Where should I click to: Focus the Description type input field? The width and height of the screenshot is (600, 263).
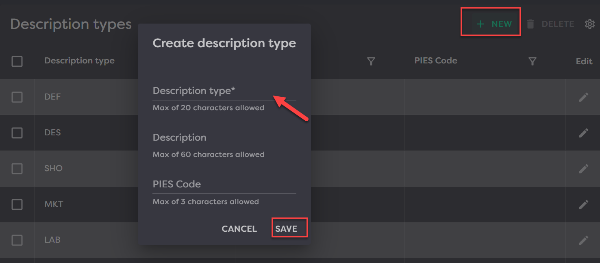224,91
